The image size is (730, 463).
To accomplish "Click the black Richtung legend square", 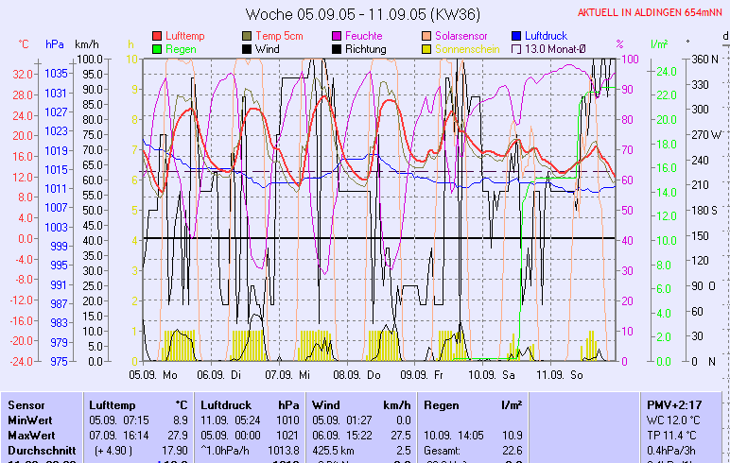I will coord(337,48).
